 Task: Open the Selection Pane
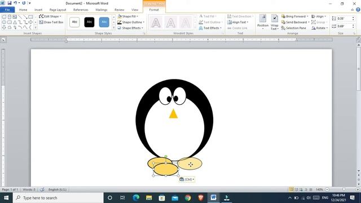click(x=294, y=28)
